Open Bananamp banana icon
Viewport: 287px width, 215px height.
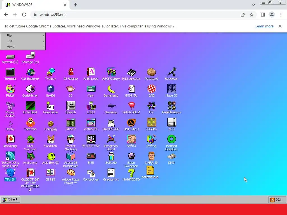pyautogui.click(x=111, y=91)
